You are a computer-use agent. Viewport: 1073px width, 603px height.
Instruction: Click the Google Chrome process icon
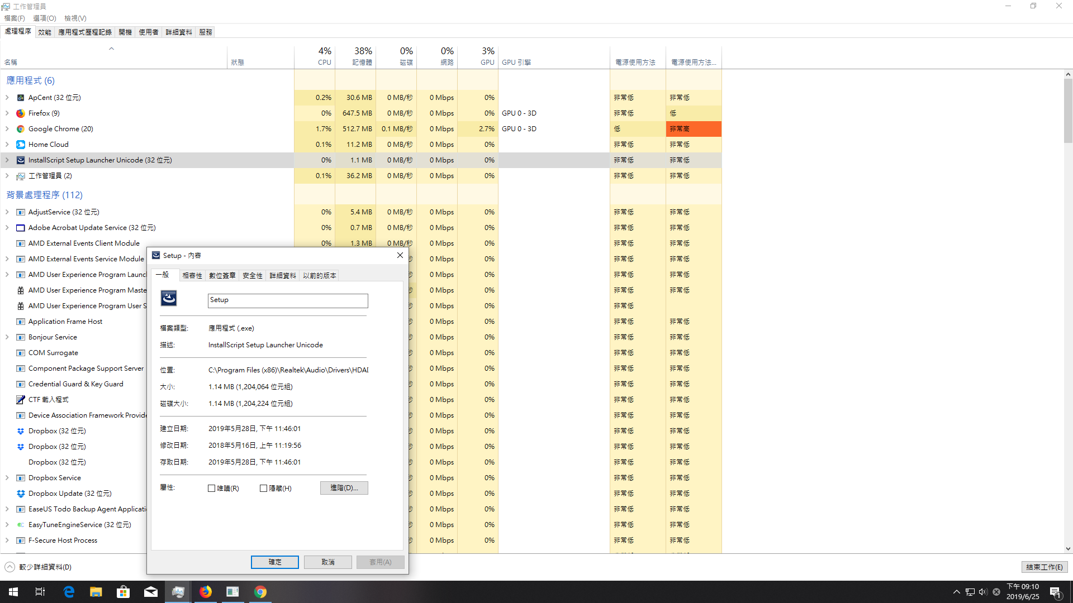pos(21,129)
